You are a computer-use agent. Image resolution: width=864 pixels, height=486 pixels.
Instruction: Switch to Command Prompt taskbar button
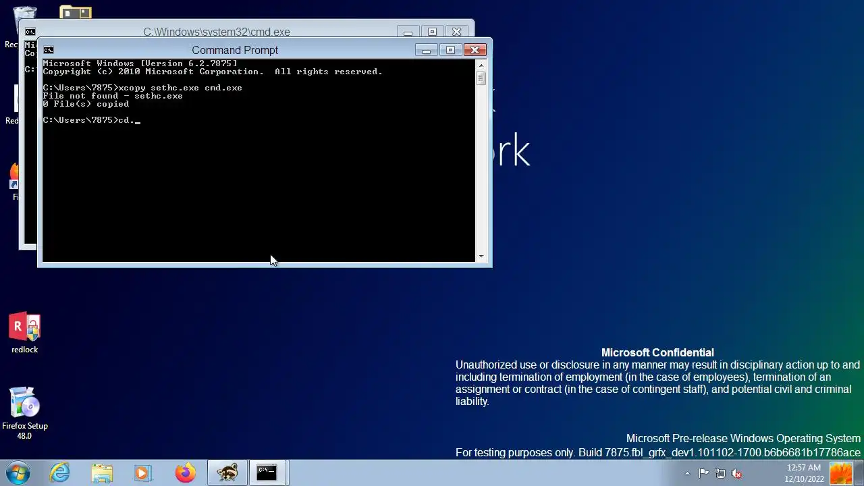[x=267, y=473]
